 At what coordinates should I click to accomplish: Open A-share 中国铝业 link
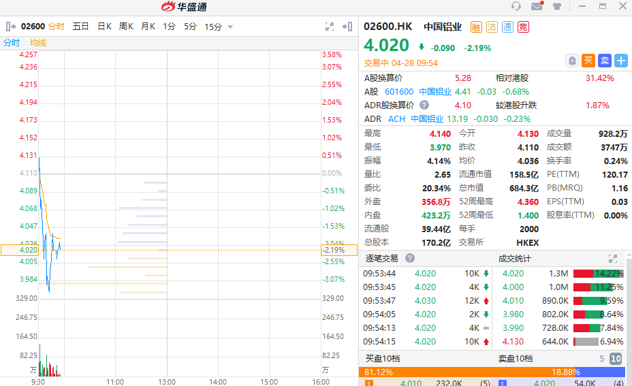tap(435, 91)
